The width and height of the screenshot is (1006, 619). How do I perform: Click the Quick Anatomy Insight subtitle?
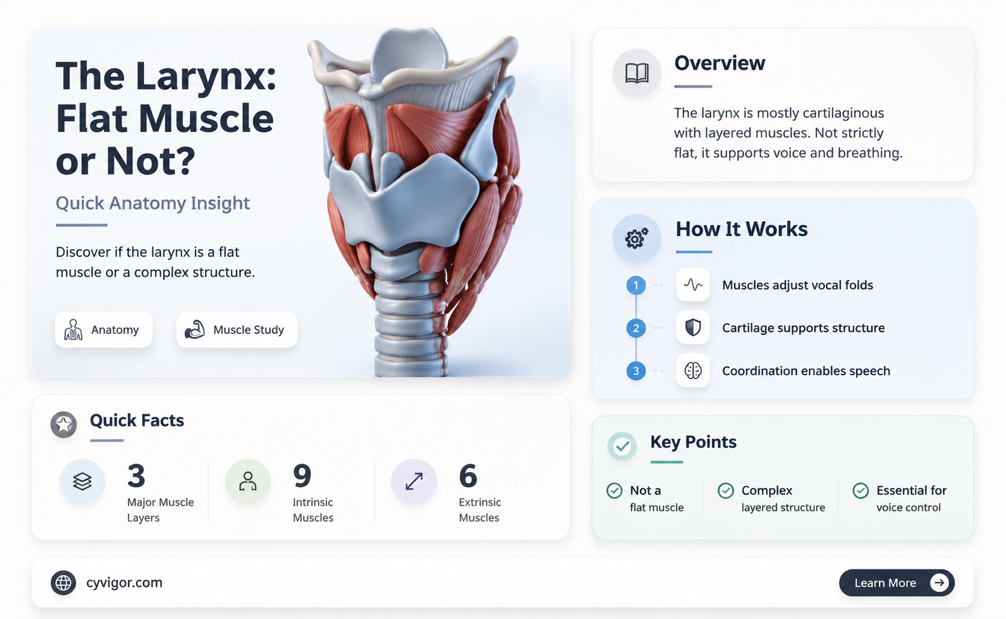[x=153, y=203]
